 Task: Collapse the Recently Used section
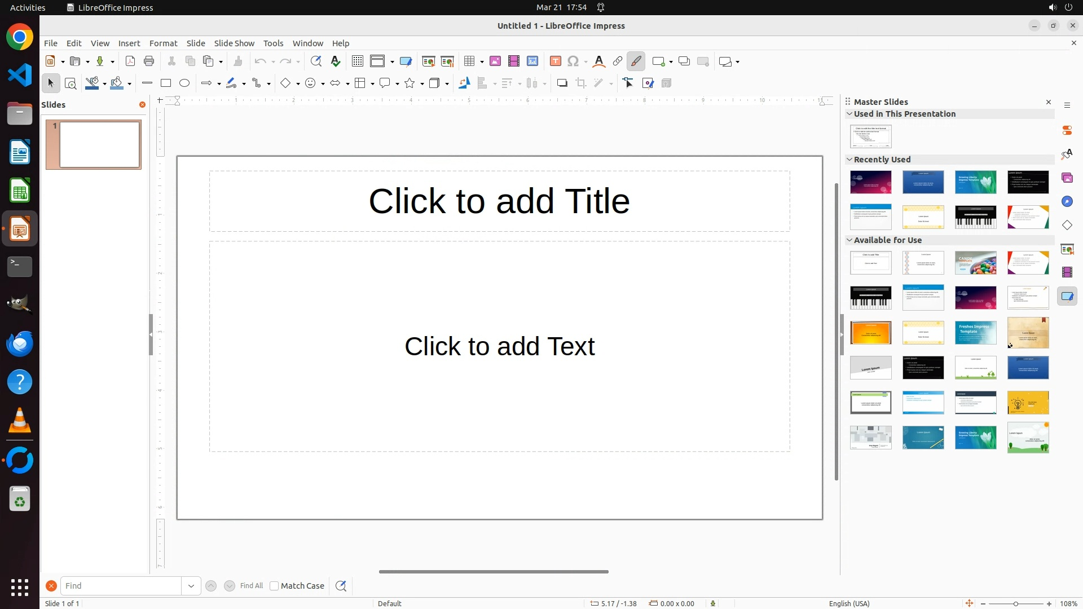coord(849,160)
